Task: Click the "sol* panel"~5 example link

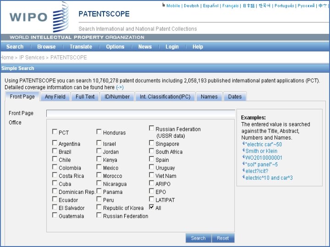Action: [x=261, y=165]
